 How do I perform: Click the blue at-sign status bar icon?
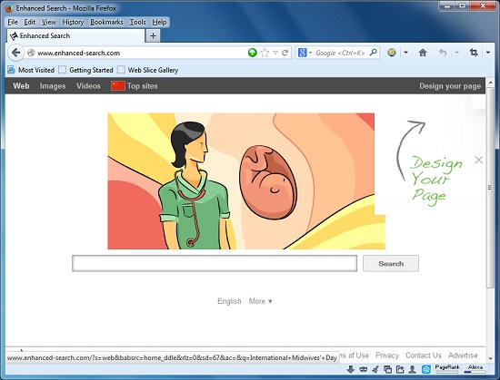(425, 369)
